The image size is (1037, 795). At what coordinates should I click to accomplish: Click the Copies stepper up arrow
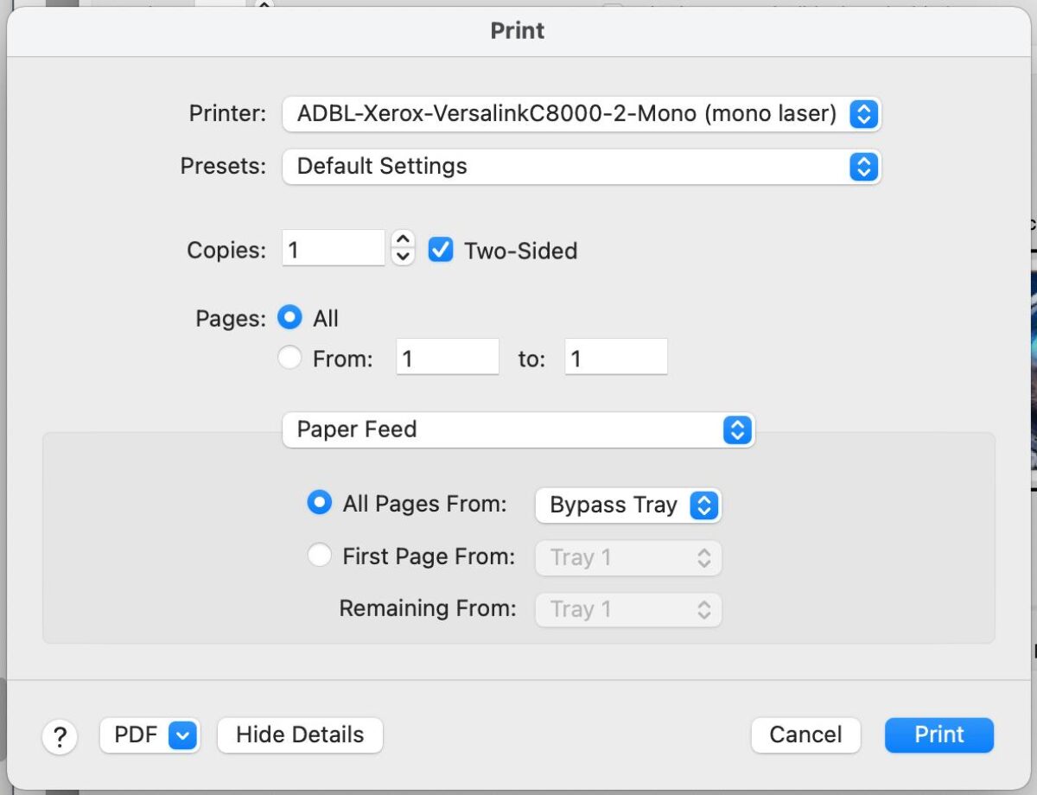click(x=403, y=239)
